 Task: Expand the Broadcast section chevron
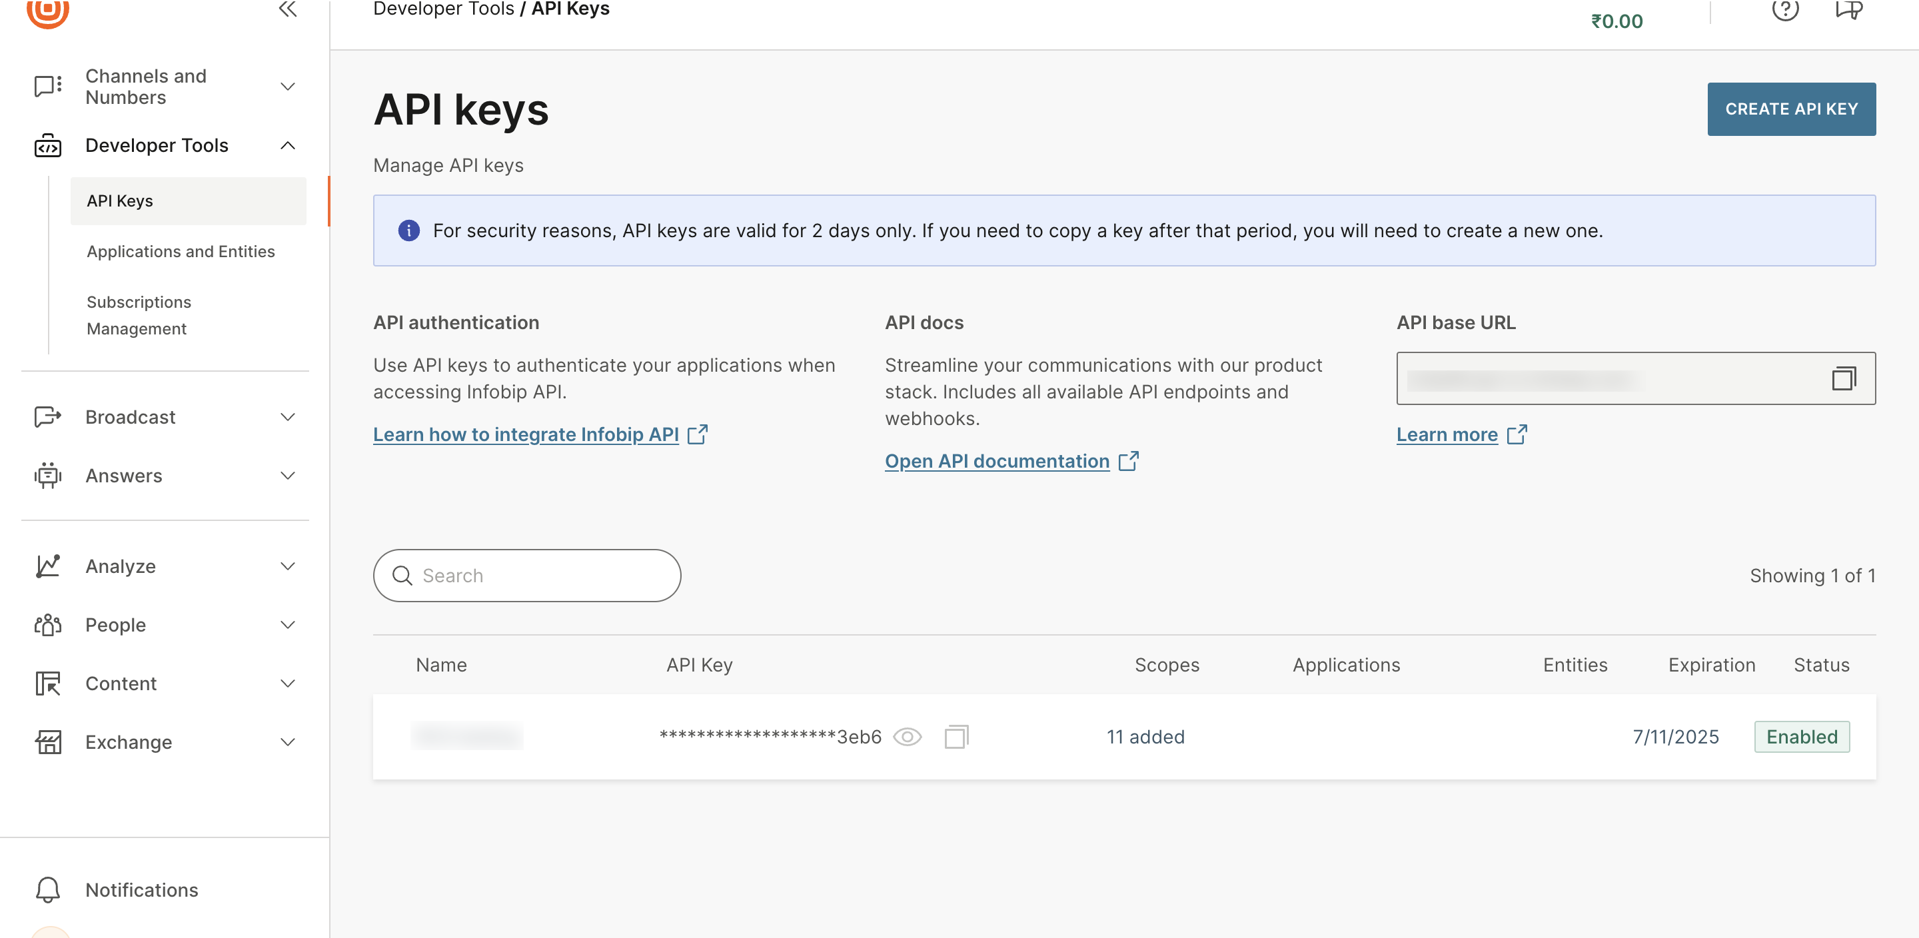click(x=288, y=417)
